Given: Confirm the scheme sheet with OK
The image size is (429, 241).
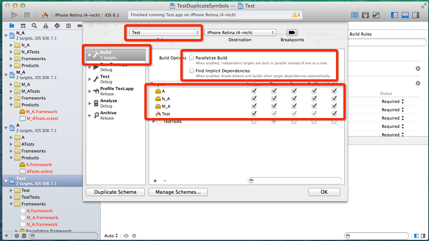Looking at the screenshot, I should coord(324,192).
